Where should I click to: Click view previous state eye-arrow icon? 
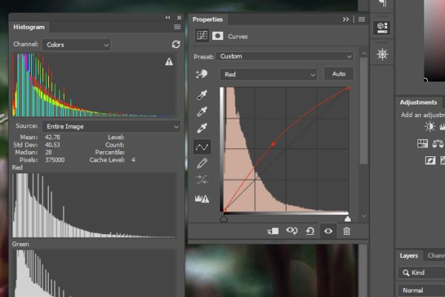coord(291,231)
